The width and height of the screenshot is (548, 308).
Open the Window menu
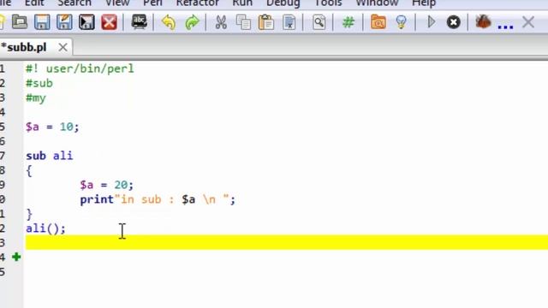pyautogui.click(x=377, y=3)
